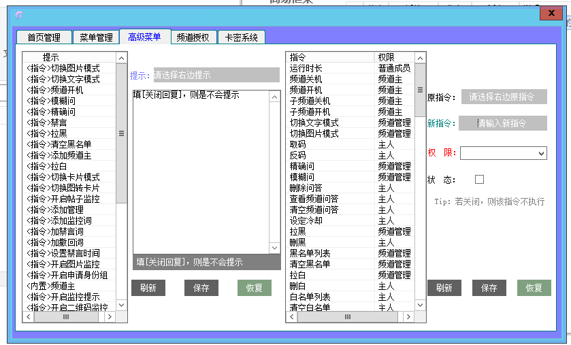Toggle the 状态 checkbox
This screenshot has width=571, height=345.
[x=479, y=180]
